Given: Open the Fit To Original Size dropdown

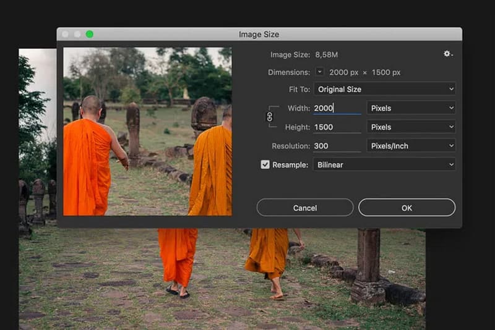Looking at the screenshot, I should (x=384, y=89).
